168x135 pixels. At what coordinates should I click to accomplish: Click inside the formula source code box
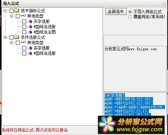coord(135,104)
